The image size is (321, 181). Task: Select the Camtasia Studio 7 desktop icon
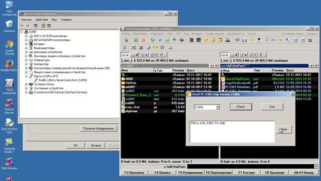pyautogui.click(x=9, y=146)
